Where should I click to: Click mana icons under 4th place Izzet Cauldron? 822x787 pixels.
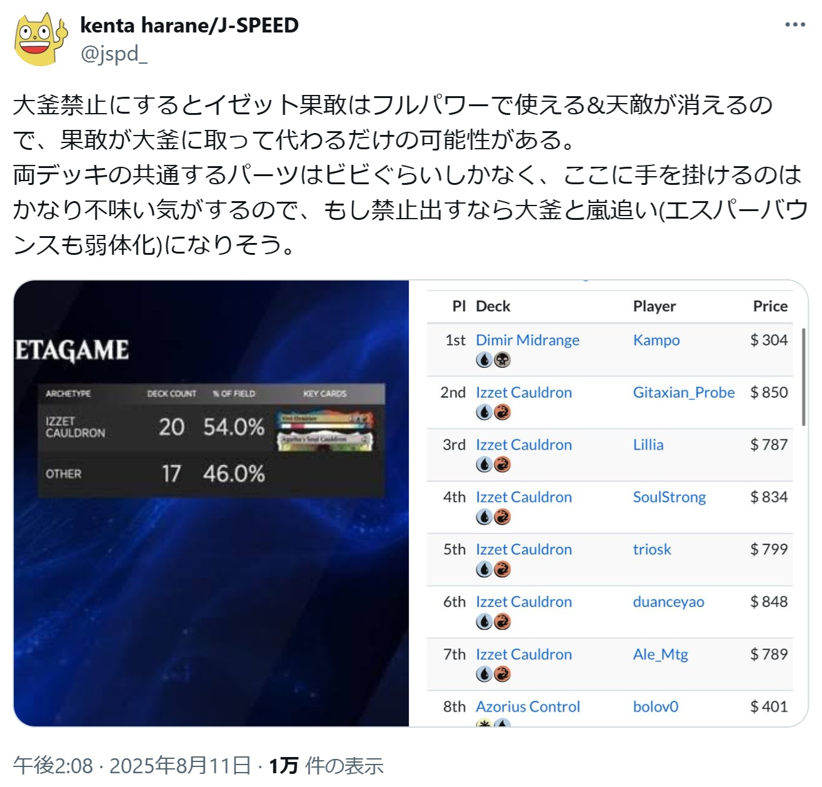pos(493,517)
